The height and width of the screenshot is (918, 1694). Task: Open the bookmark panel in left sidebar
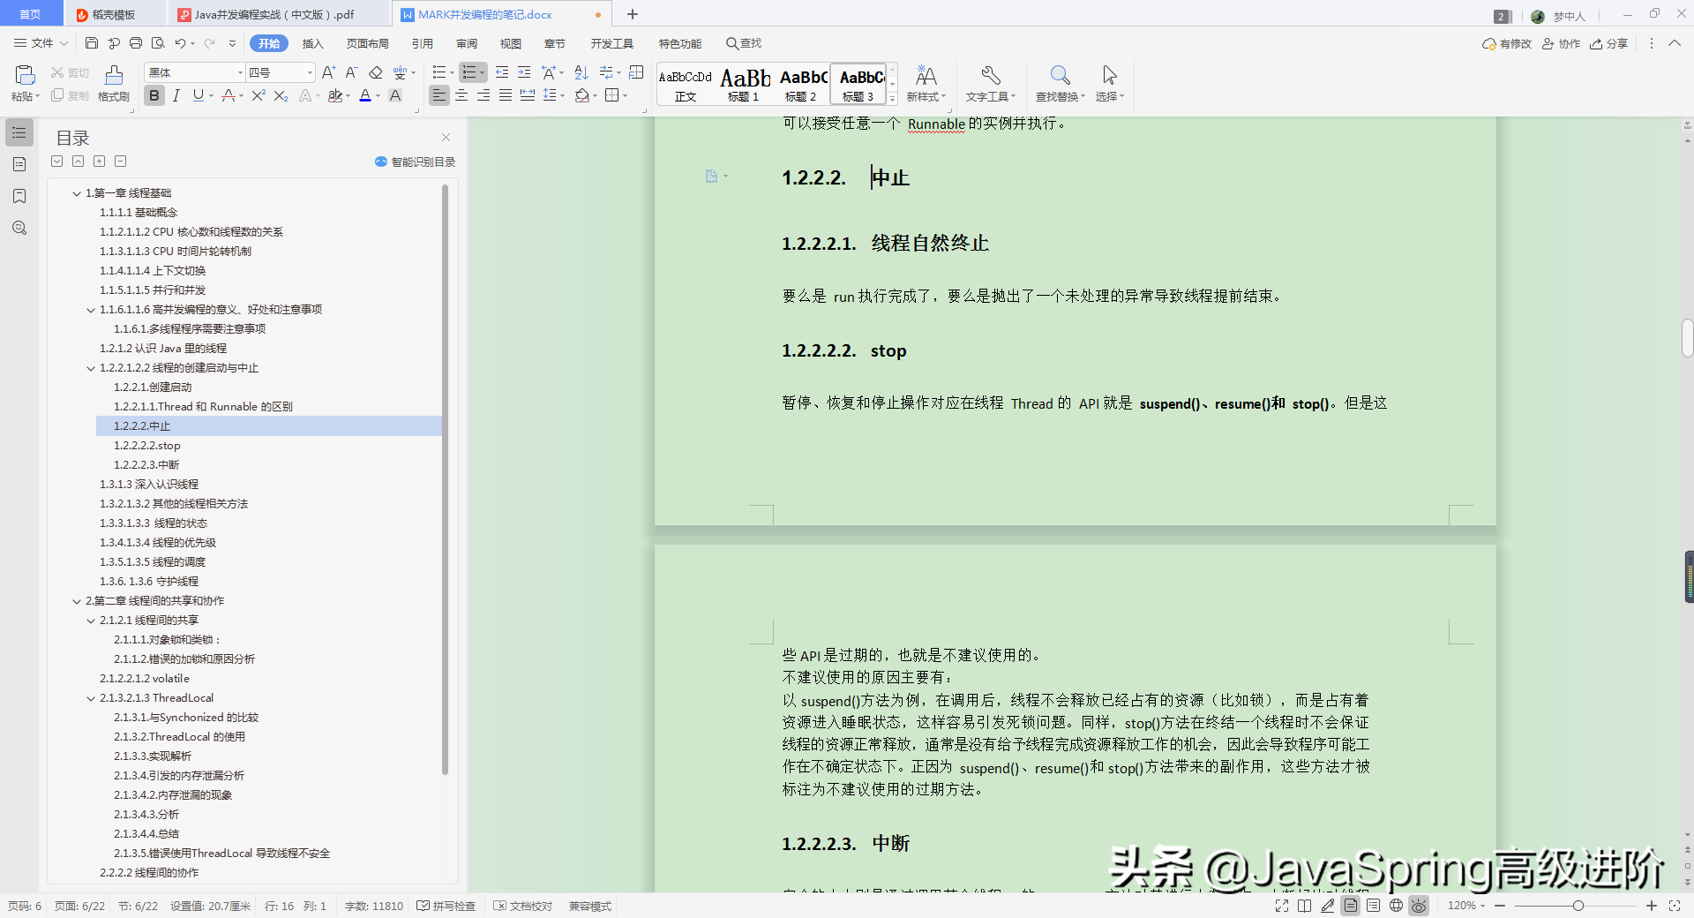tap(19, 196)
